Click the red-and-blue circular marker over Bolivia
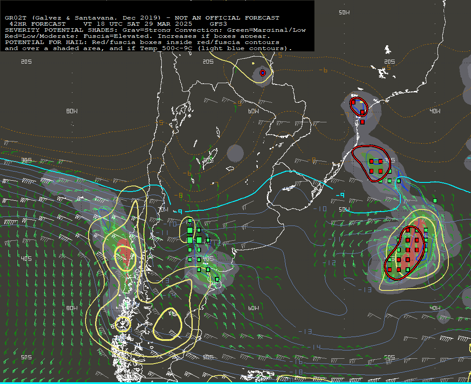This screenshot has height=384, width=471. click(x=263, y=73)
